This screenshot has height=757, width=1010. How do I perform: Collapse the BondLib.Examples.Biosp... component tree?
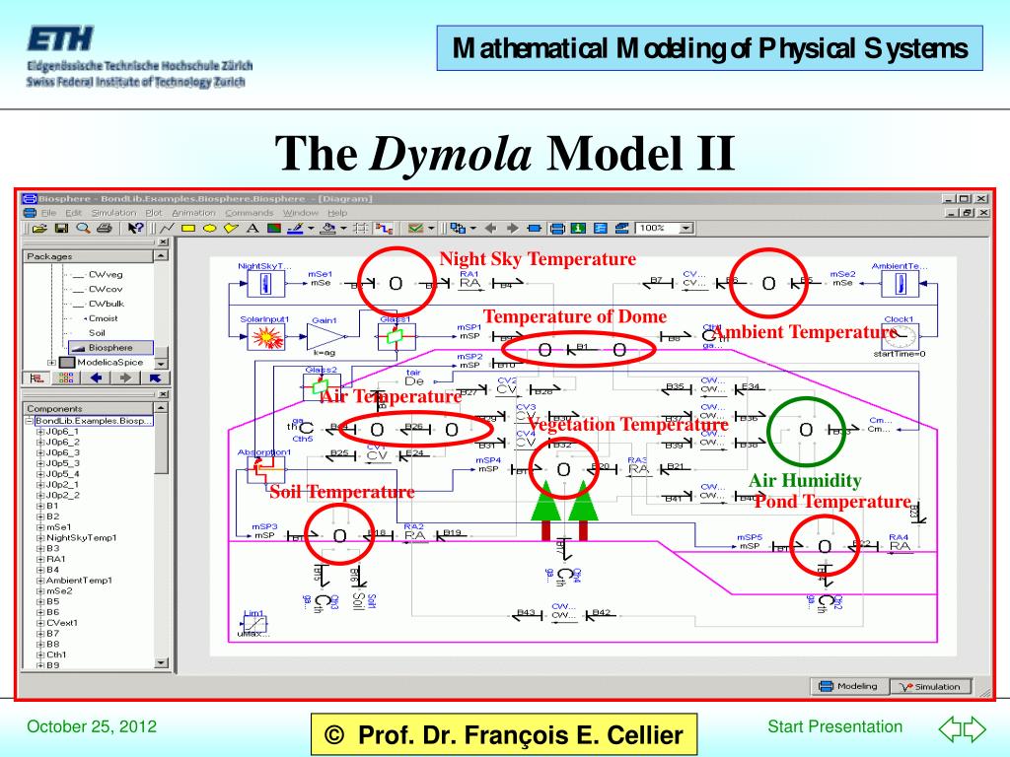click(29, 421)
